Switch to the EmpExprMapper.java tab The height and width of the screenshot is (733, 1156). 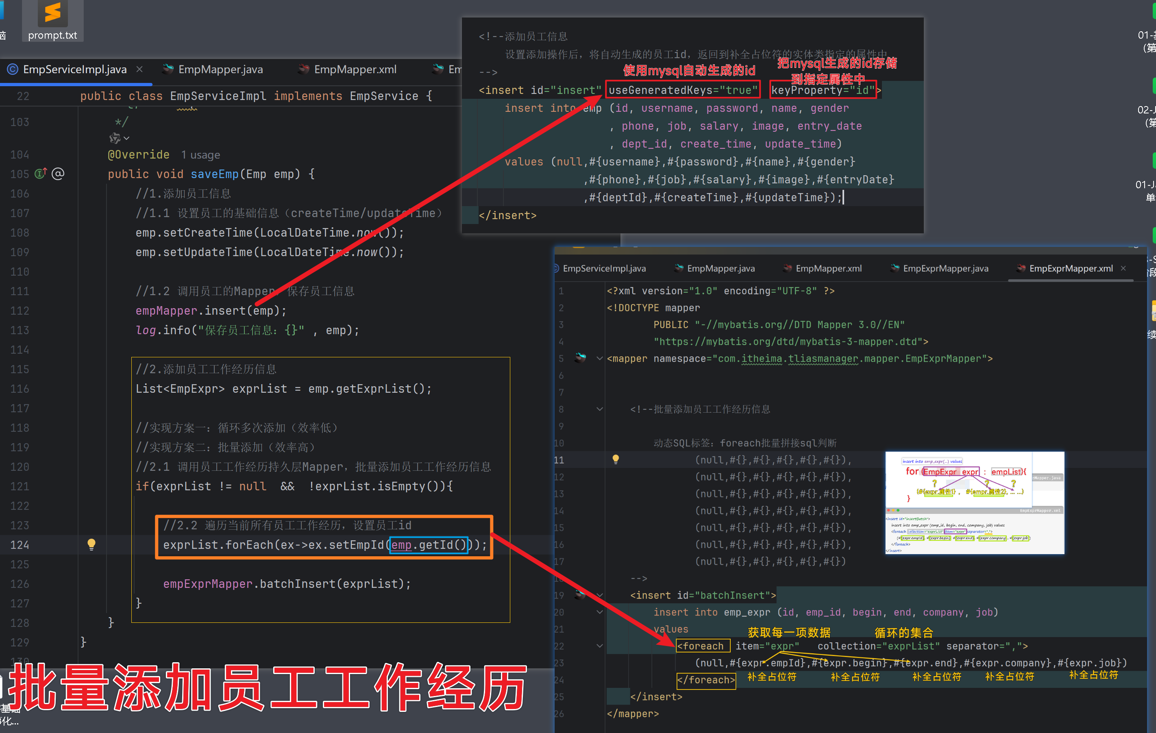pyautogui.click(x=945, y=268)
